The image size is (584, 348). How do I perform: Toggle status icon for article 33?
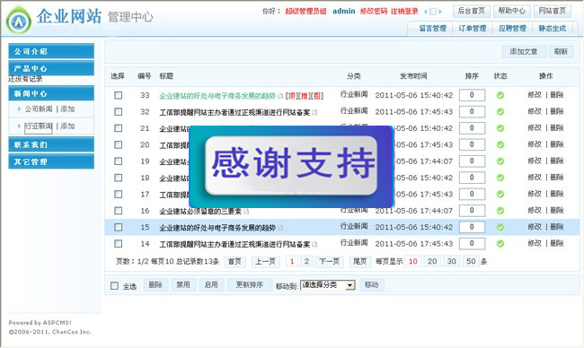coord(500,95)
